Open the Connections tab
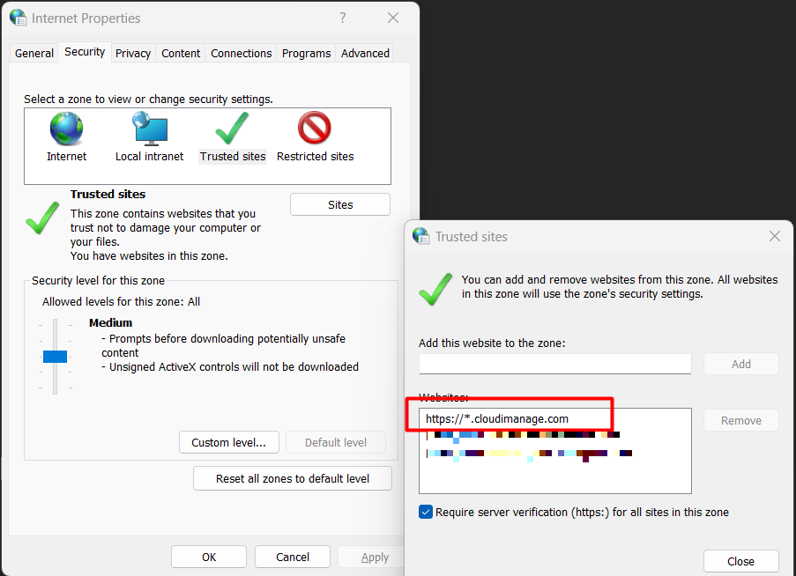 click(x=241, y=53)
